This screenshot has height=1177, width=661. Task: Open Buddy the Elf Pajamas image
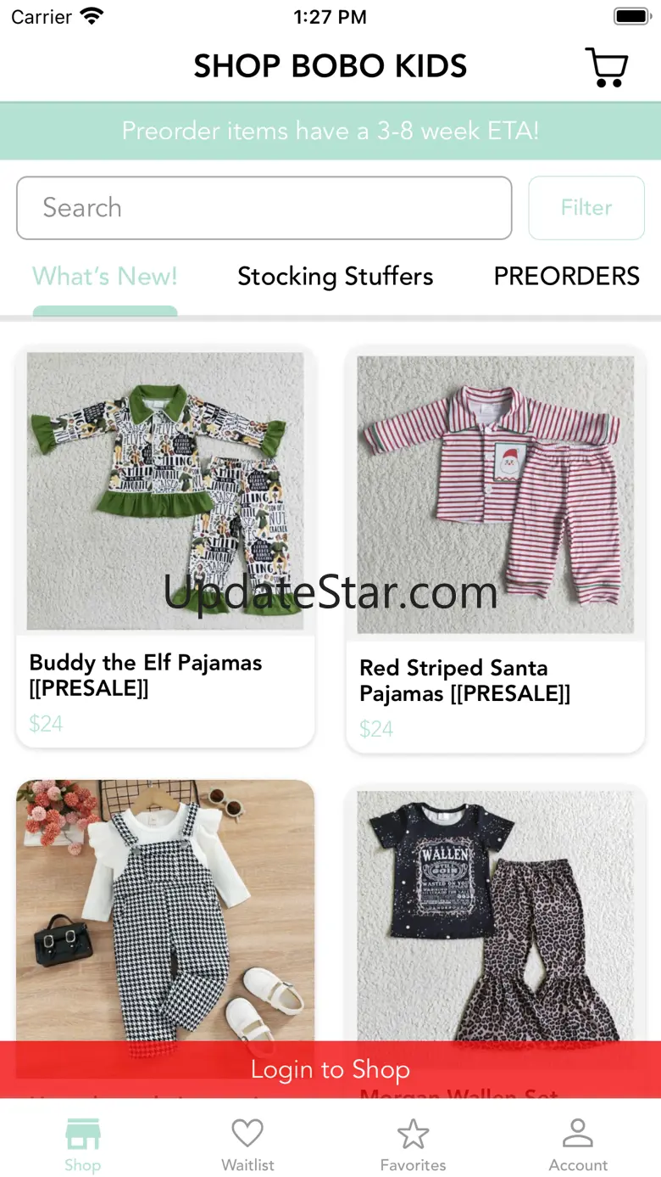tap(165, 491)
